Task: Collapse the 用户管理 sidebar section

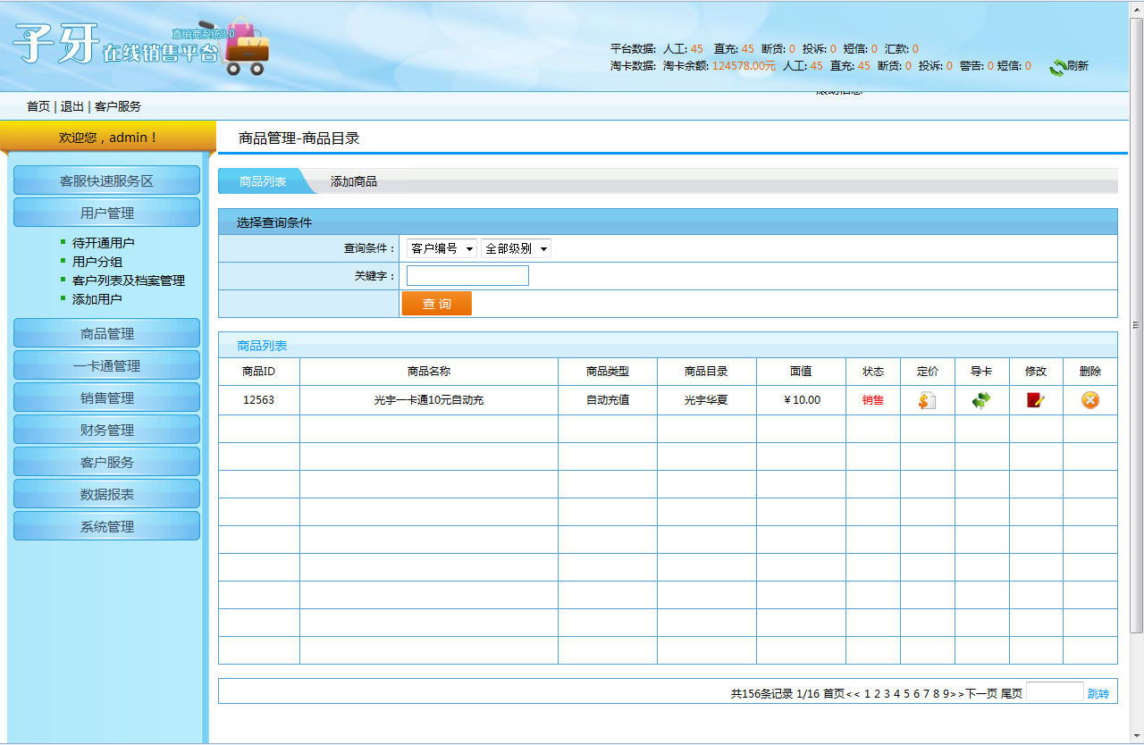Action: [x=106, y=213]
